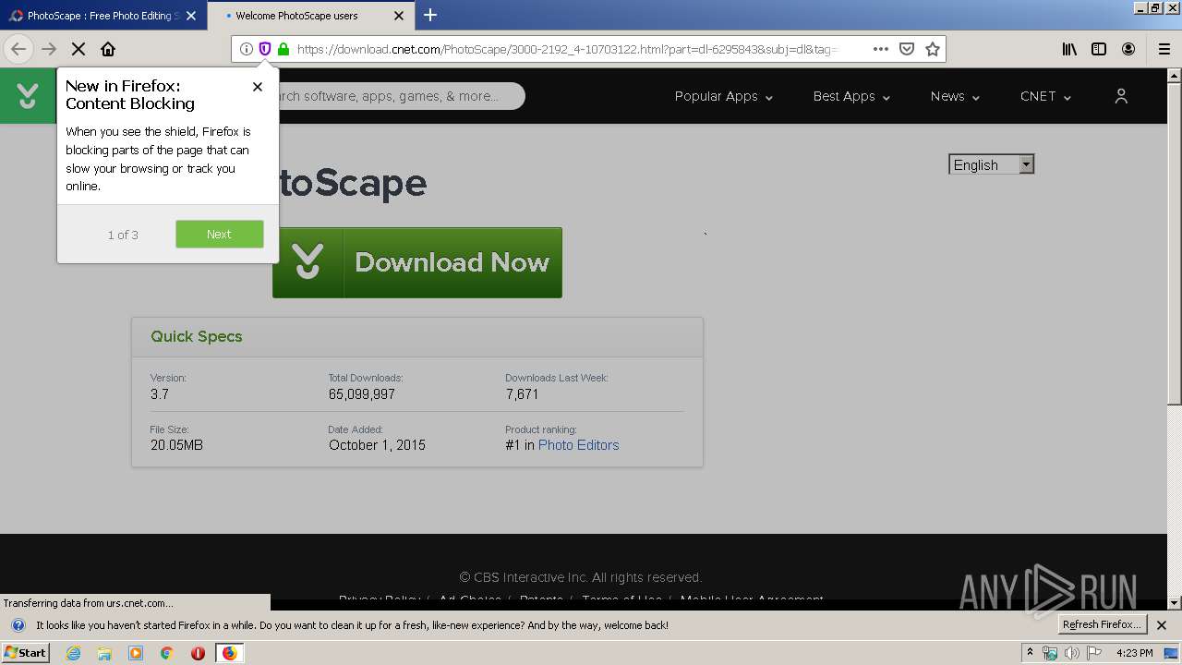Image resolution: width=1182 pixels, height=665 pixels.
Task: Click the CNET Download green logo
Action: click(28, 96)
